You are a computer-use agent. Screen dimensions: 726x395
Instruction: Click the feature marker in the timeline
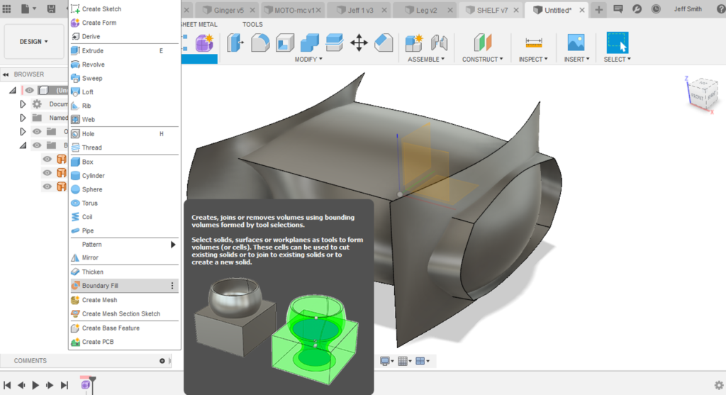pyautogui.click(x=86, y=384)
